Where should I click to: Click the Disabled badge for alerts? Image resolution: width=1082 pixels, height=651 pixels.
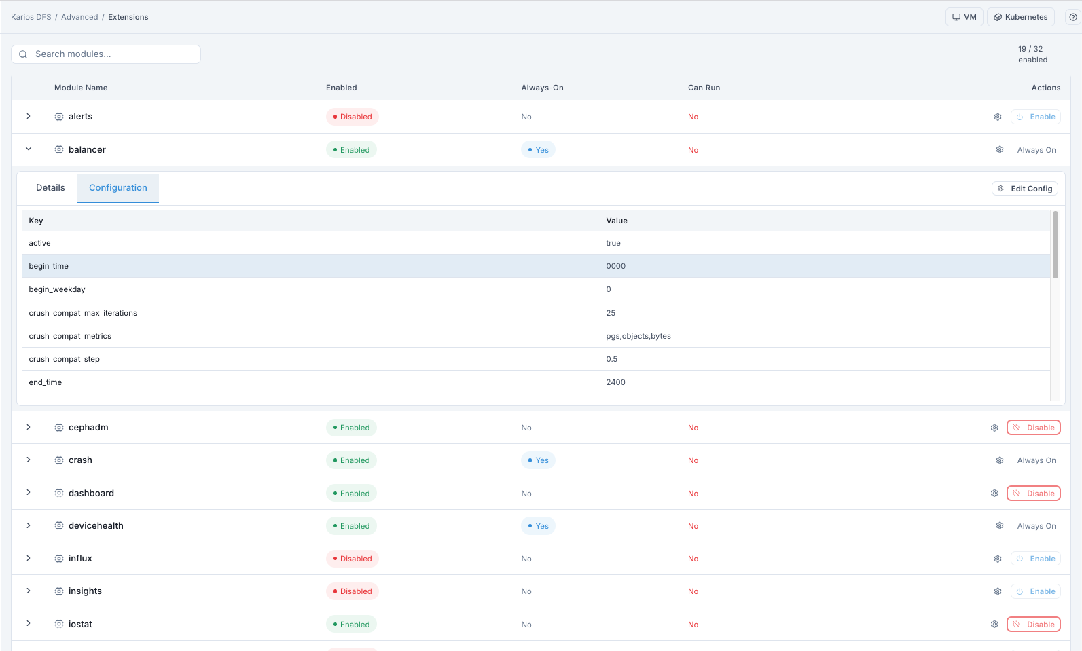pos(353,117)
